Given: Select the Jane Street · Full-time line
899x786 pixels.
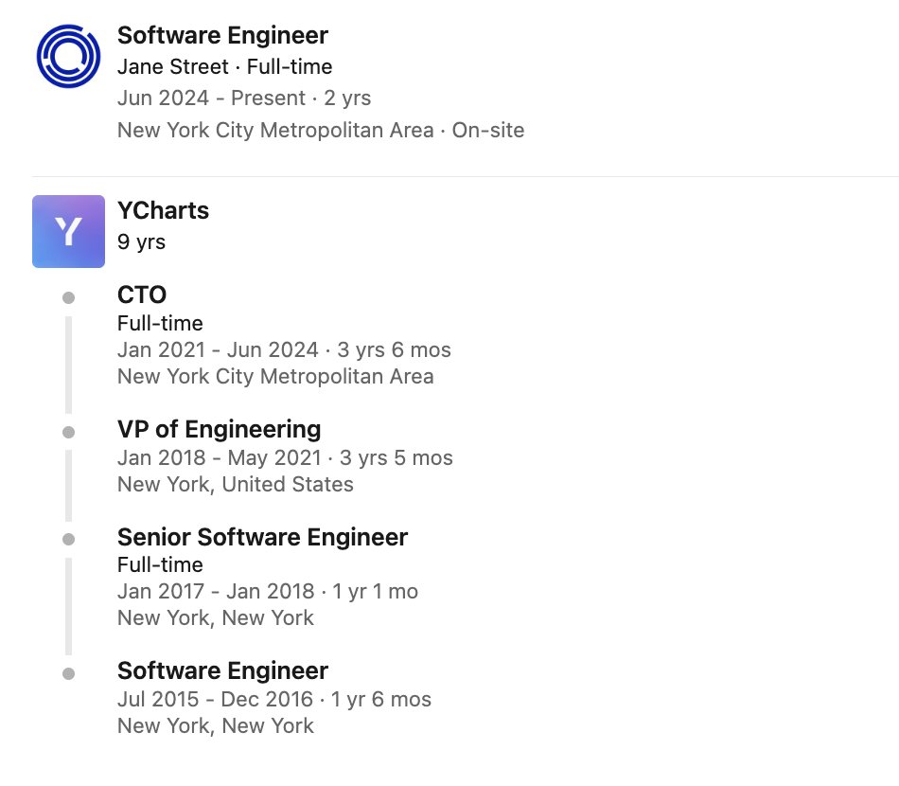Looking at the screenshot, I should (225, 67).
